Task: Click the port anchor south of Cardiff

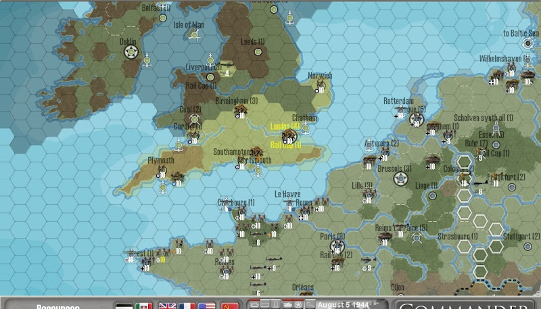Action: tap(179, 145)
